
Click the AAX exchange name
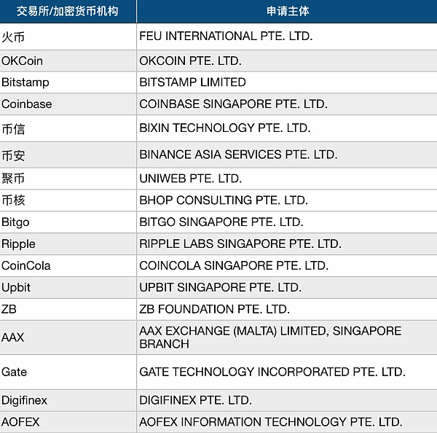click(12, 338)
